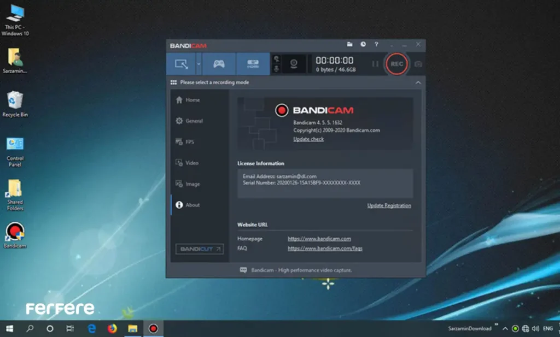Switch to HDMI device recording mode
Viewport: 560px width, 337px height.
(x=253, y=64)
